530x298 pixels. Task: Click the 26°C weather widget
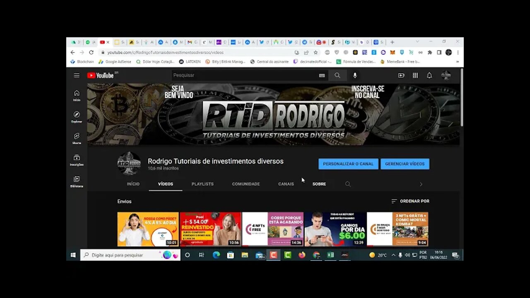click(378, 255)
